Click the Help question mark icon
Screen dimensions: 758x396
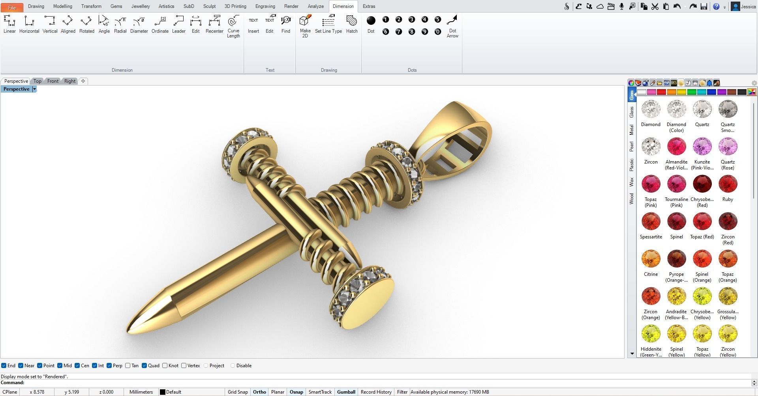tap(716, 6)
